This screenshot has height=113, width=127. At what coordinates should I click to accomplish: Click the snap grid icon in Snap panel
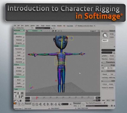[x=114, y=68]
